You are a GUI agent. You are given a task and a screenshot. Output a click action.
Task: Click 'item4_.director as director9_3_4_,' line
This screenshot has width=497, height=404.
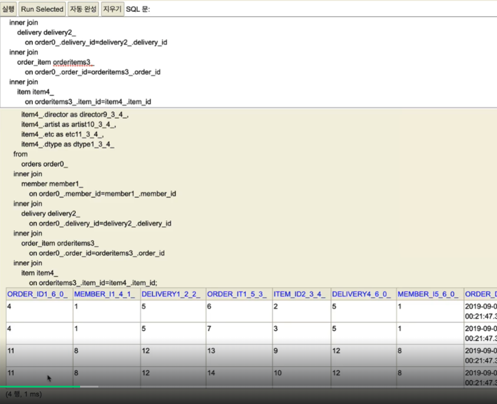[x=75, y=114]
